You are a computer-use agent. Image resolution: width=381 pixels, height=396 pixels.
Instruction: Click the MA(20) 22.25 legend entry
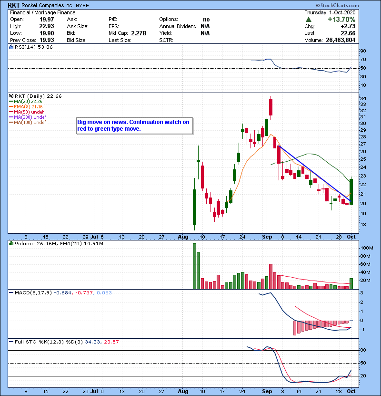tap(28, 101)
